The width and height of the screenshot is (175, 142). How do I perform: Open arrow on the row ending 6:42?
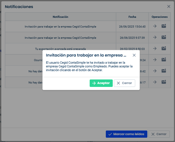pyautogui.click(x=155, y=71)
